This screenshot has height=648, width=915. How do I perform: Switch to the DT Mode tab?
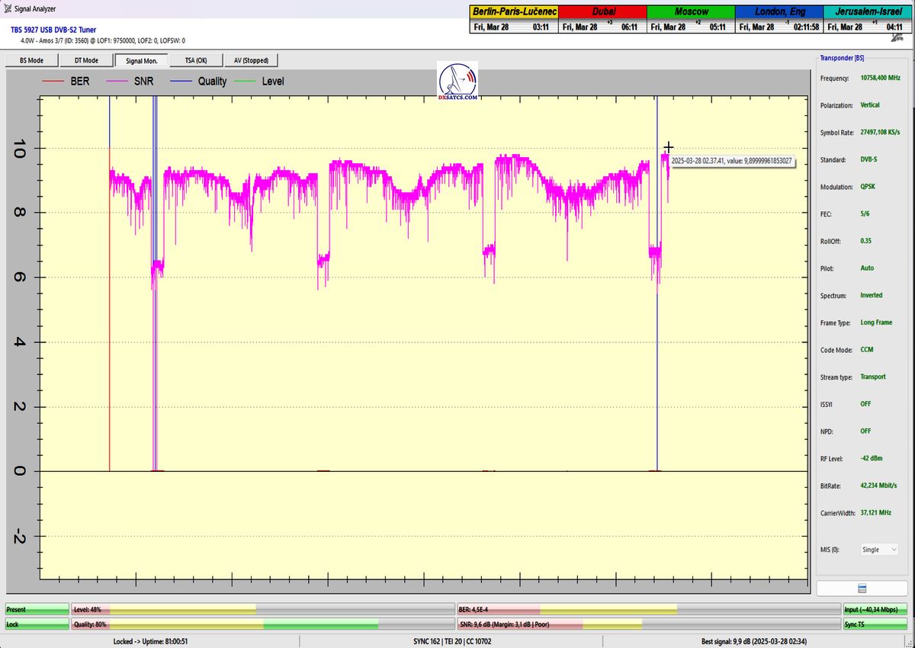click(x=85, y=60)
